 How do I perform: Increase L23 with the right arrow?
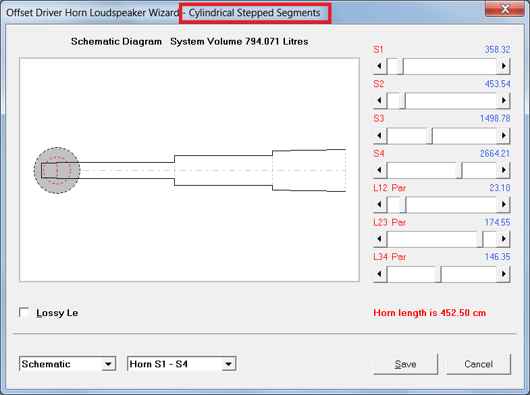click(503, 239)
